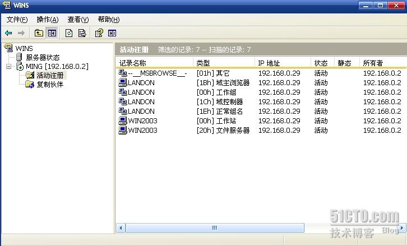
Task: Collapse the MING [192.168.0.2] tree node
Action: click(9, 67)
